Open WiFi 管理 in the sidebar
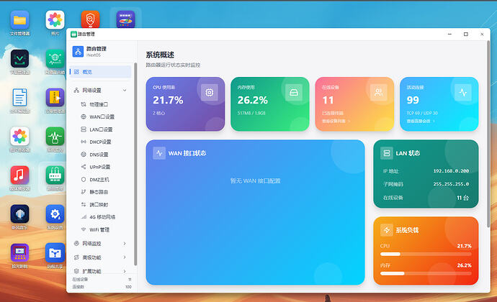Image resolution: width=497 pixels, height=302 pixels. pyautogui.click(x=100, y=229)
